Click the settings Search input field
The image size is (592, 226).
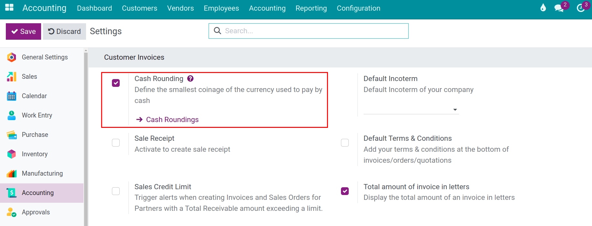[309, 31]
